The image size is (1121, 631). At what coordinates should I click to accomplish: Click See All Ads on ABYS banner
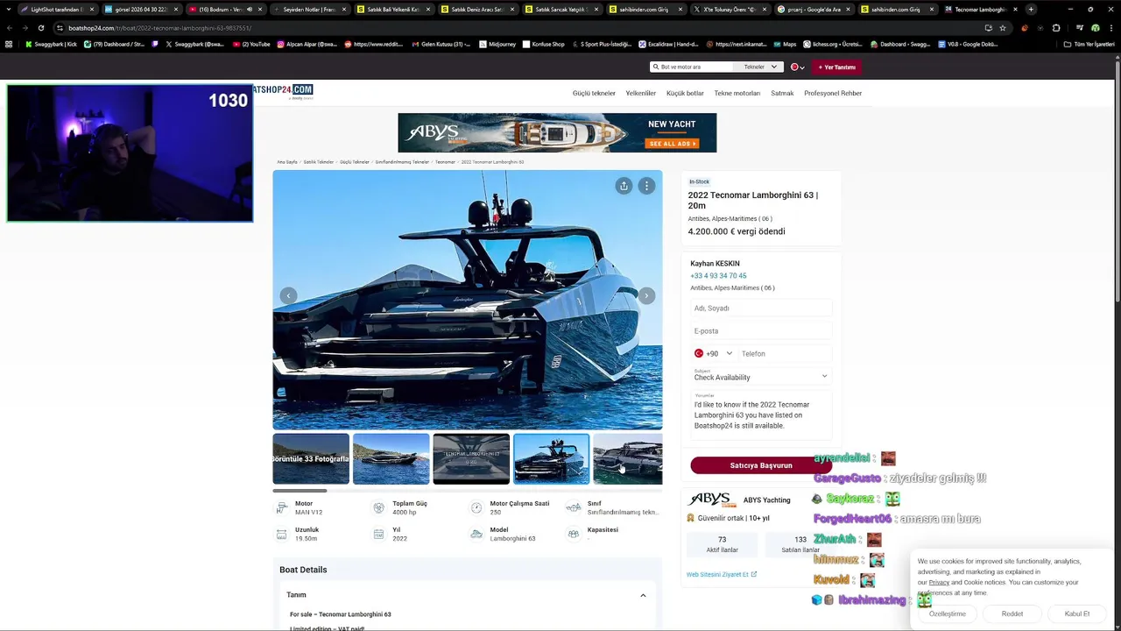click(672, 144)
